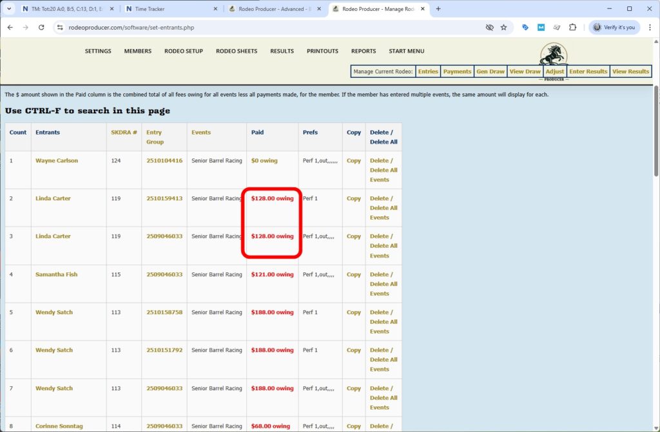Screen dimensions: 660x432
Task: Open Chrome three-dot menu
Action: point(648,28)
